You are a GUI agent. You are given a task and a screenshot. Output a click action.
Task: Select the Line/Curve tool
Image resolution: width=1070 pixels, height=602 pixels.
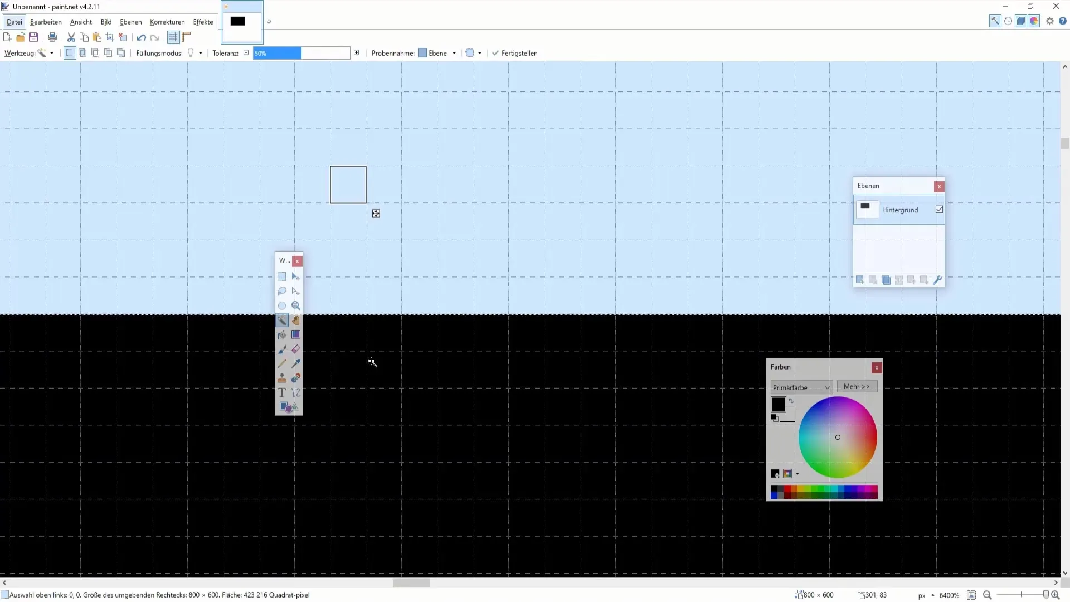296,392
